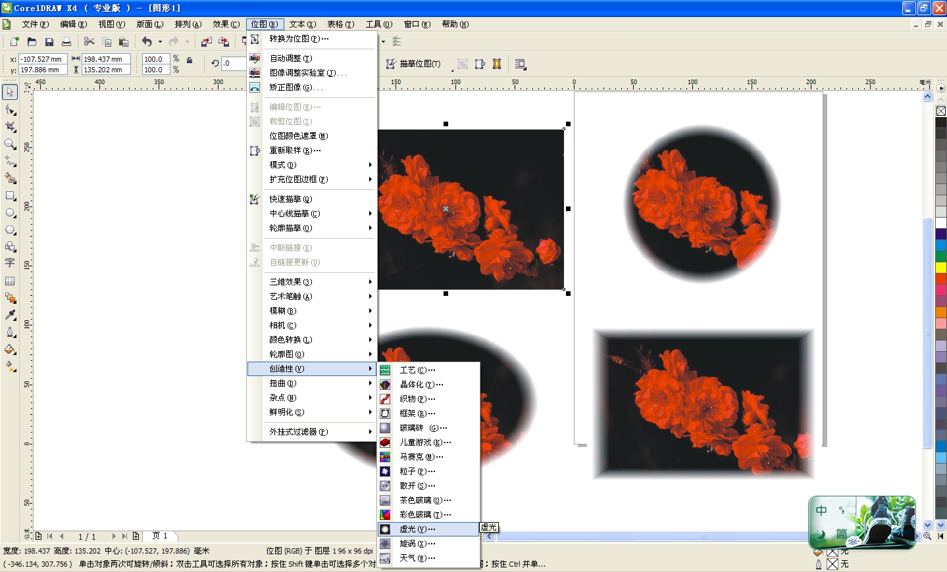947x572 pixels.
Task: Pick the yellow swatch in the palette
Action: [x=941, y=268]
